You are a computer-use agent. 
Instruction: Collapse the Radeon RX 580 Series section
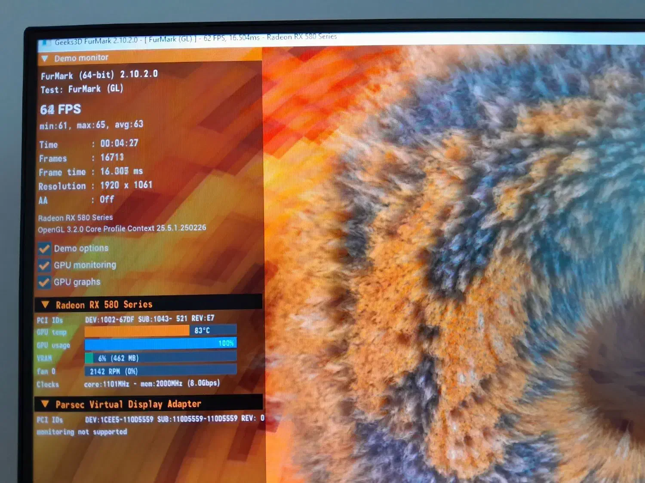(x=45, y=305)
